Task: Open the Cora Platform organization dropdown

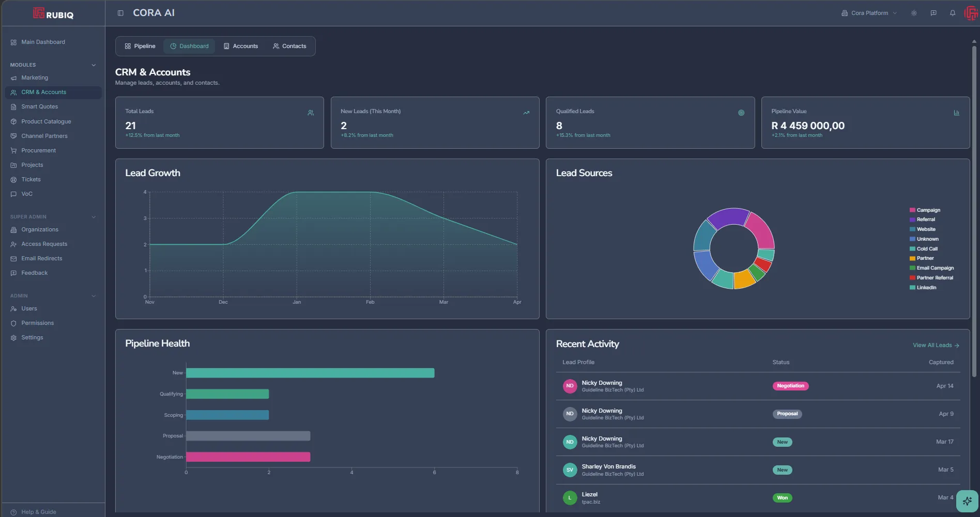Action: (869, 13)
